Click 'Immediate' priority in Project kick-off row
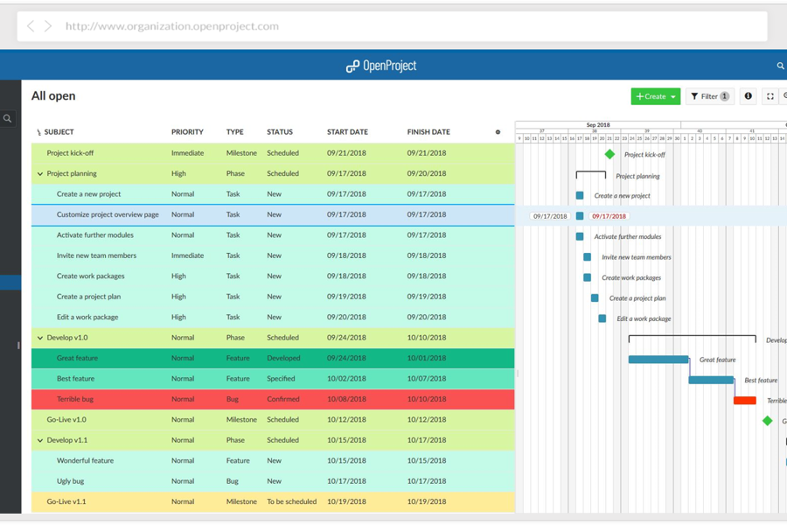The width and height of the screenshot is (787, 525). point(187,153)
